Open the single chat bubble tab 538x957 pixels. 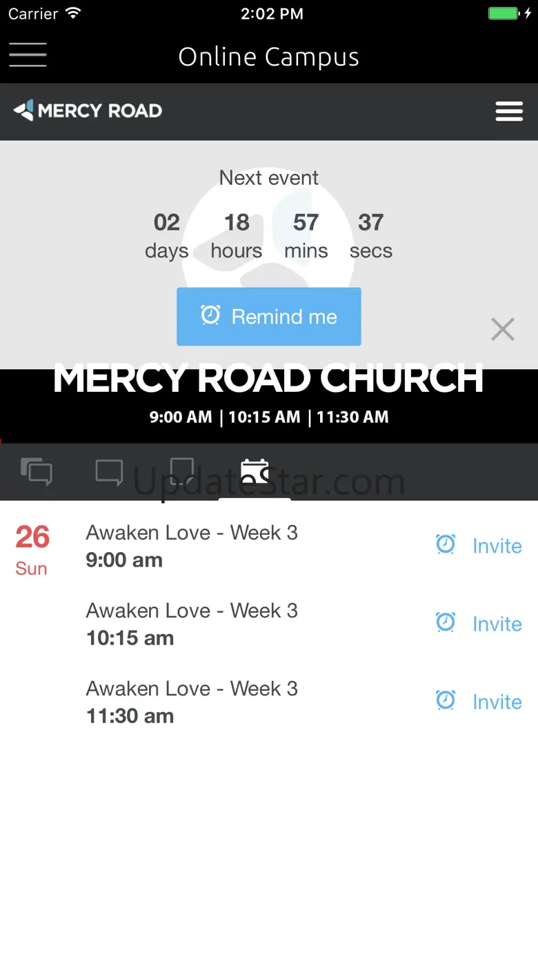(x=109, y=473)
